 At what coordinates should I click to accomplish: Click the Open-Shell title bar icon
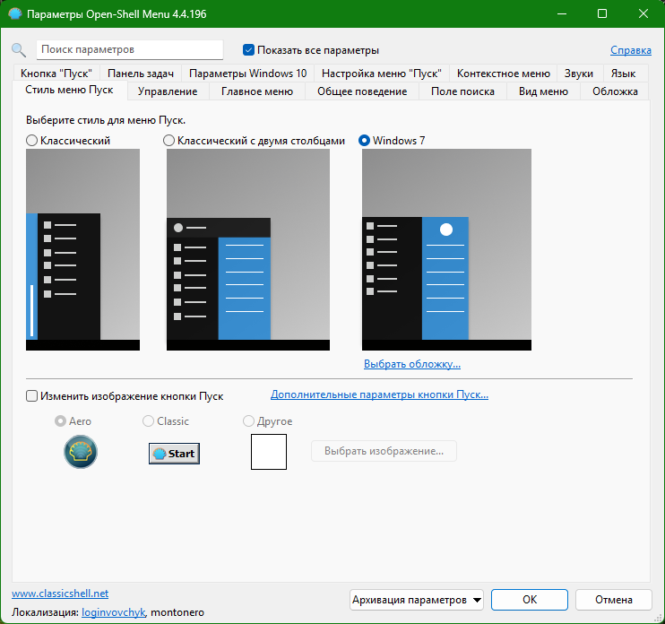(x=14, y=15)
